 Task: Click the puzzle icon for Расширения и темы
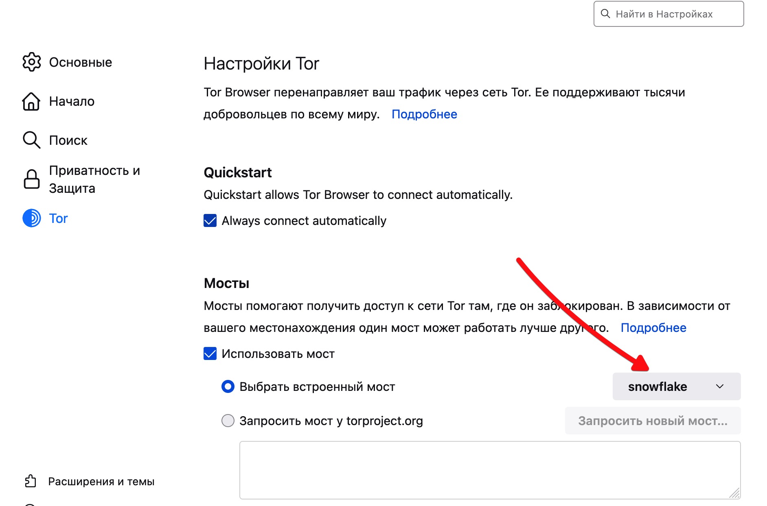pyautogui.click(x=31, y=481)
